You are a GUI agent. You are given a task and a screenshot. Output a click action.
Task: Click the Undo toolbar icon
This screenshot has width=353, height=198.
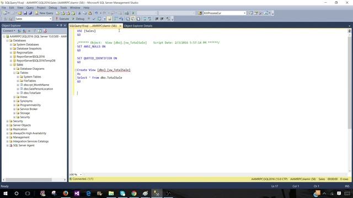point(97,13)
